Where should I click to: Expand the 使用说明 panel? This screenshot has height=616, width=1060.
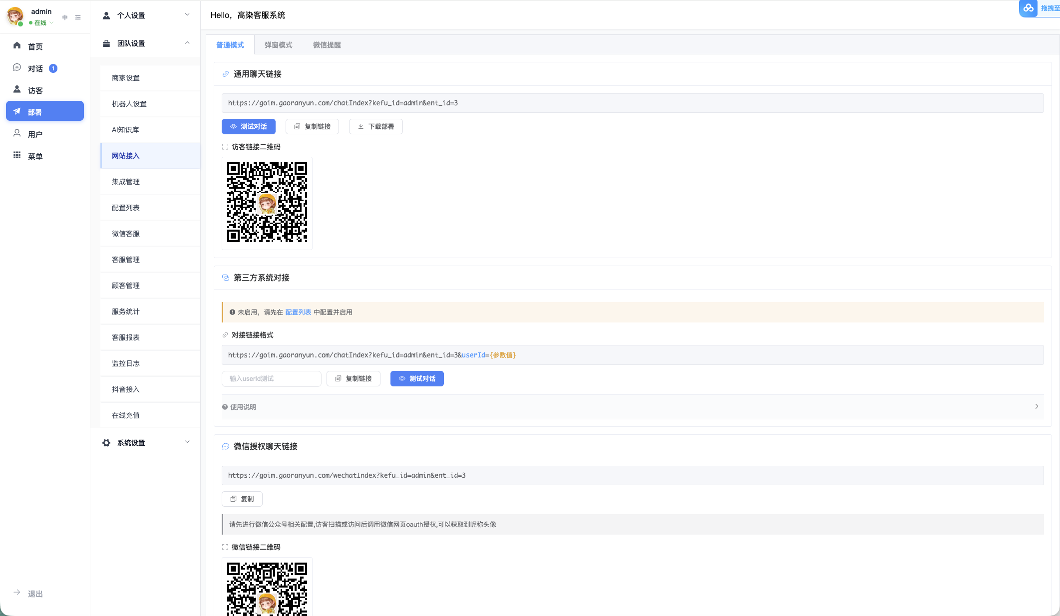[633, 407]
